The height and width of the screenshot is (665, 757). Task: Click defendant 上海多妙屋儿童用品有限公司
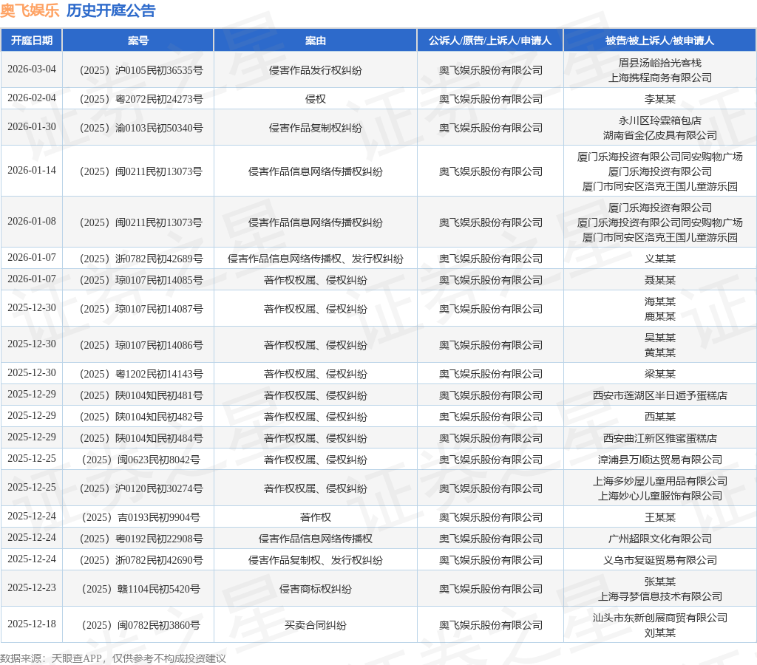pos(659,482)
